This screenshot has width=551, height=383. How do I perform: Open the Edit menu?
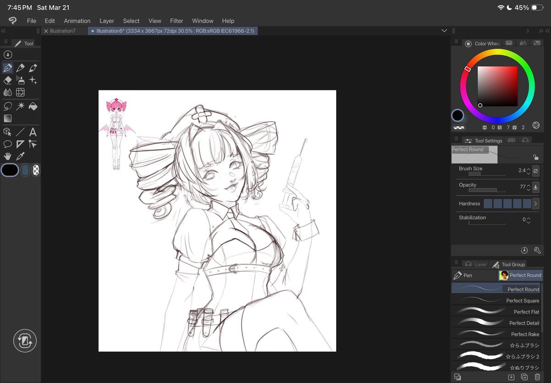(x=50, y=21)
